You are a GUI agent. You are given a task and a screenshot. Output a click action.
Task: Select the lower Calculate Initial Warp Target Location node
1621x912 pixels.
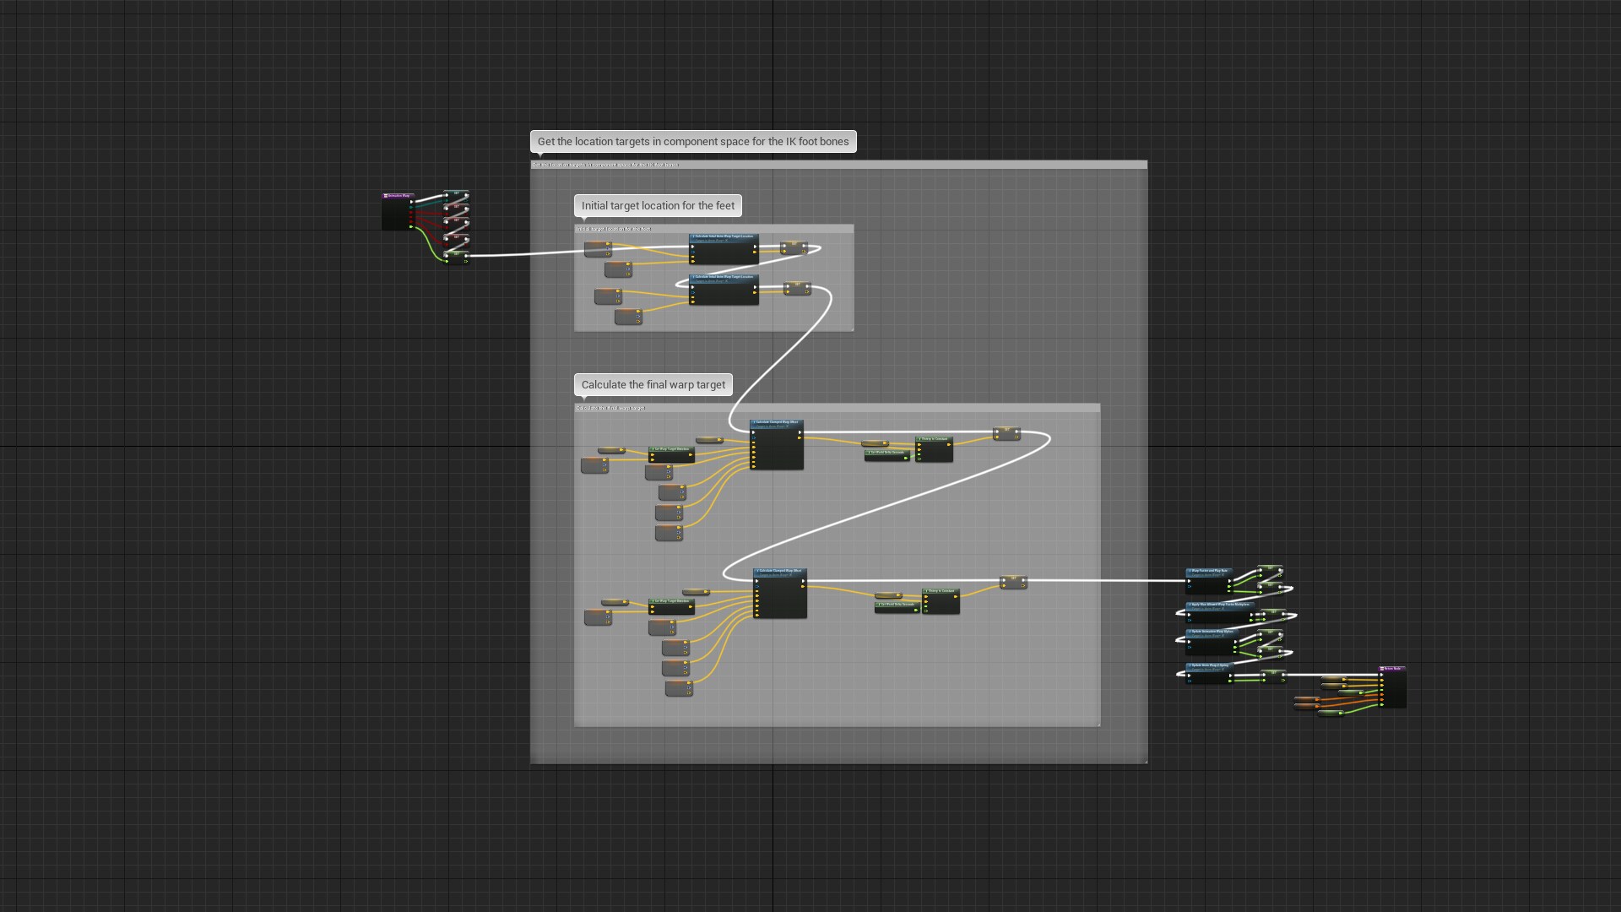(x=724, y=278)
